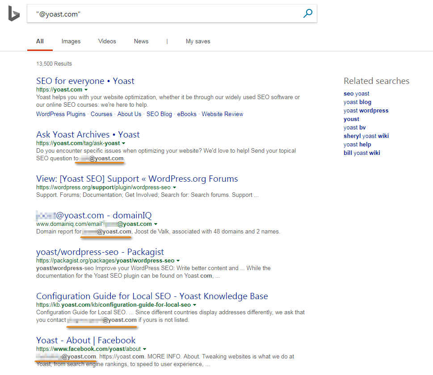Expand dropdown arrow beside wordpress.org support URL
Viewport: 433px width, 375px height.
(175, 187)
